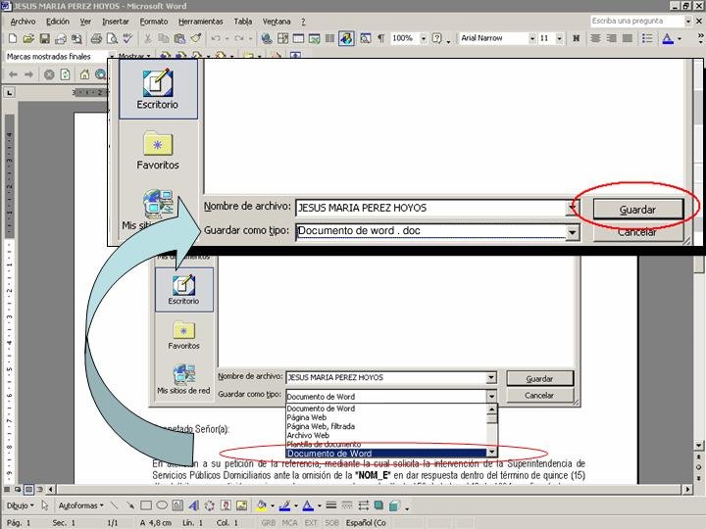Open Mis sitios de red in save dialog
Viewport: 706px width, 529px height.
[183, 380]
